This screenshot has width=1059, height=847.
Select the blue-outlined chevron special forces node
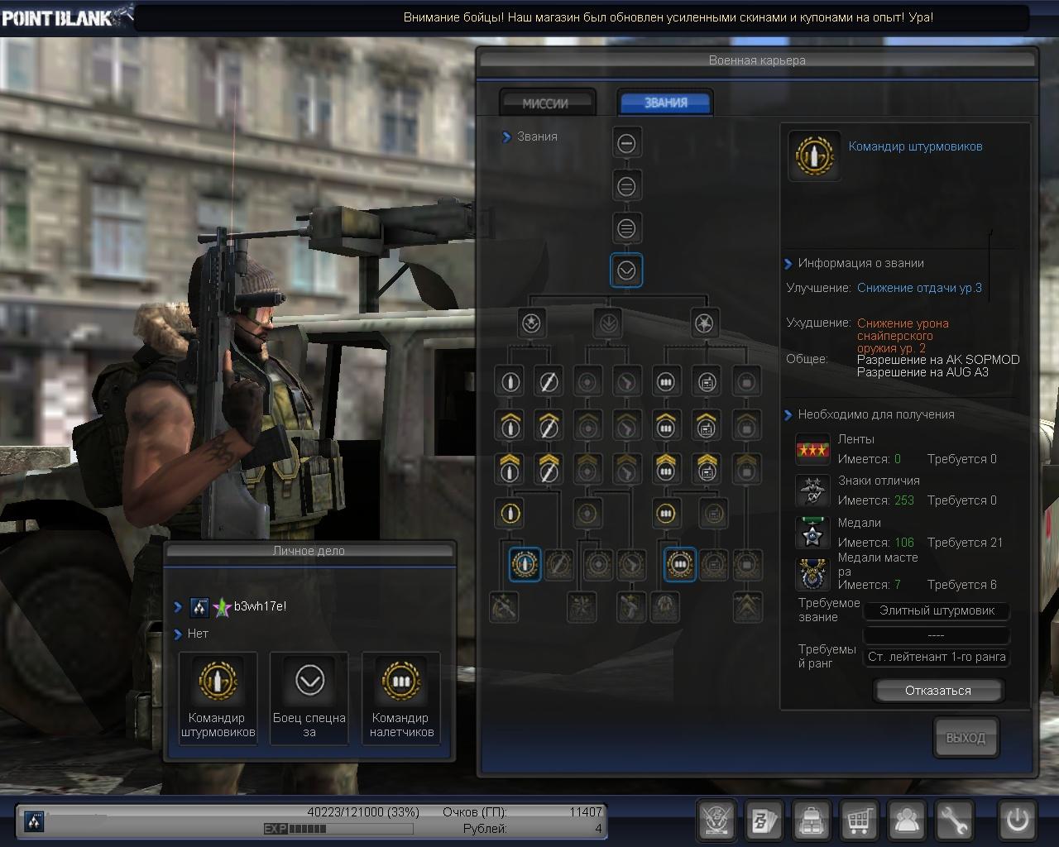pos(626,270)
